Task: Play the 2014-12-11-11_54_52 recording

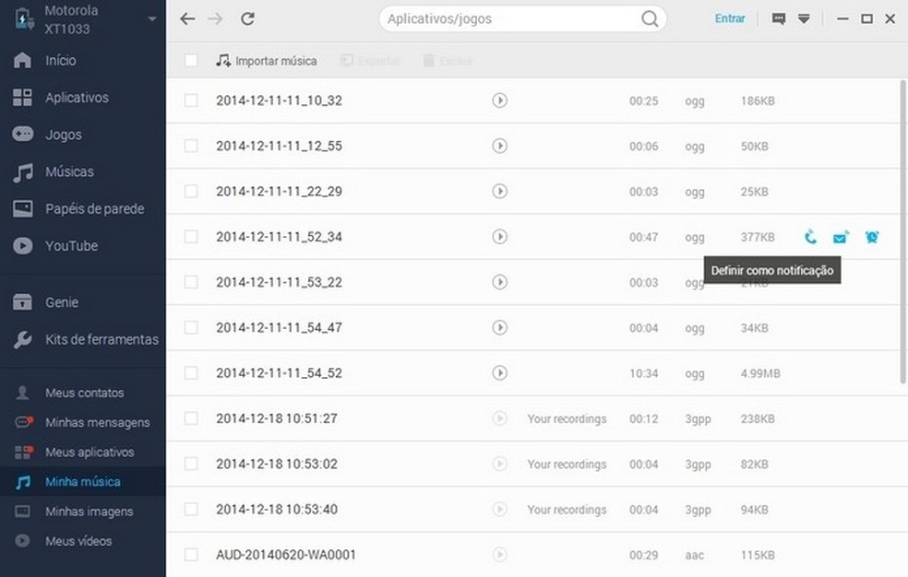Action: click(500, 373)
